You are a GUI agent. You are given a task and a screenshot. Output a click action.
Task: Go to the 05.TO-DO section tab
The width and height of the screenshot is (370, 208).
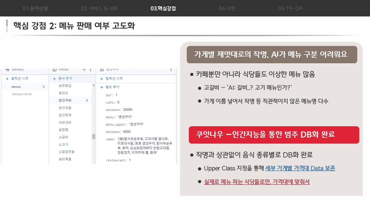point(290,8)
